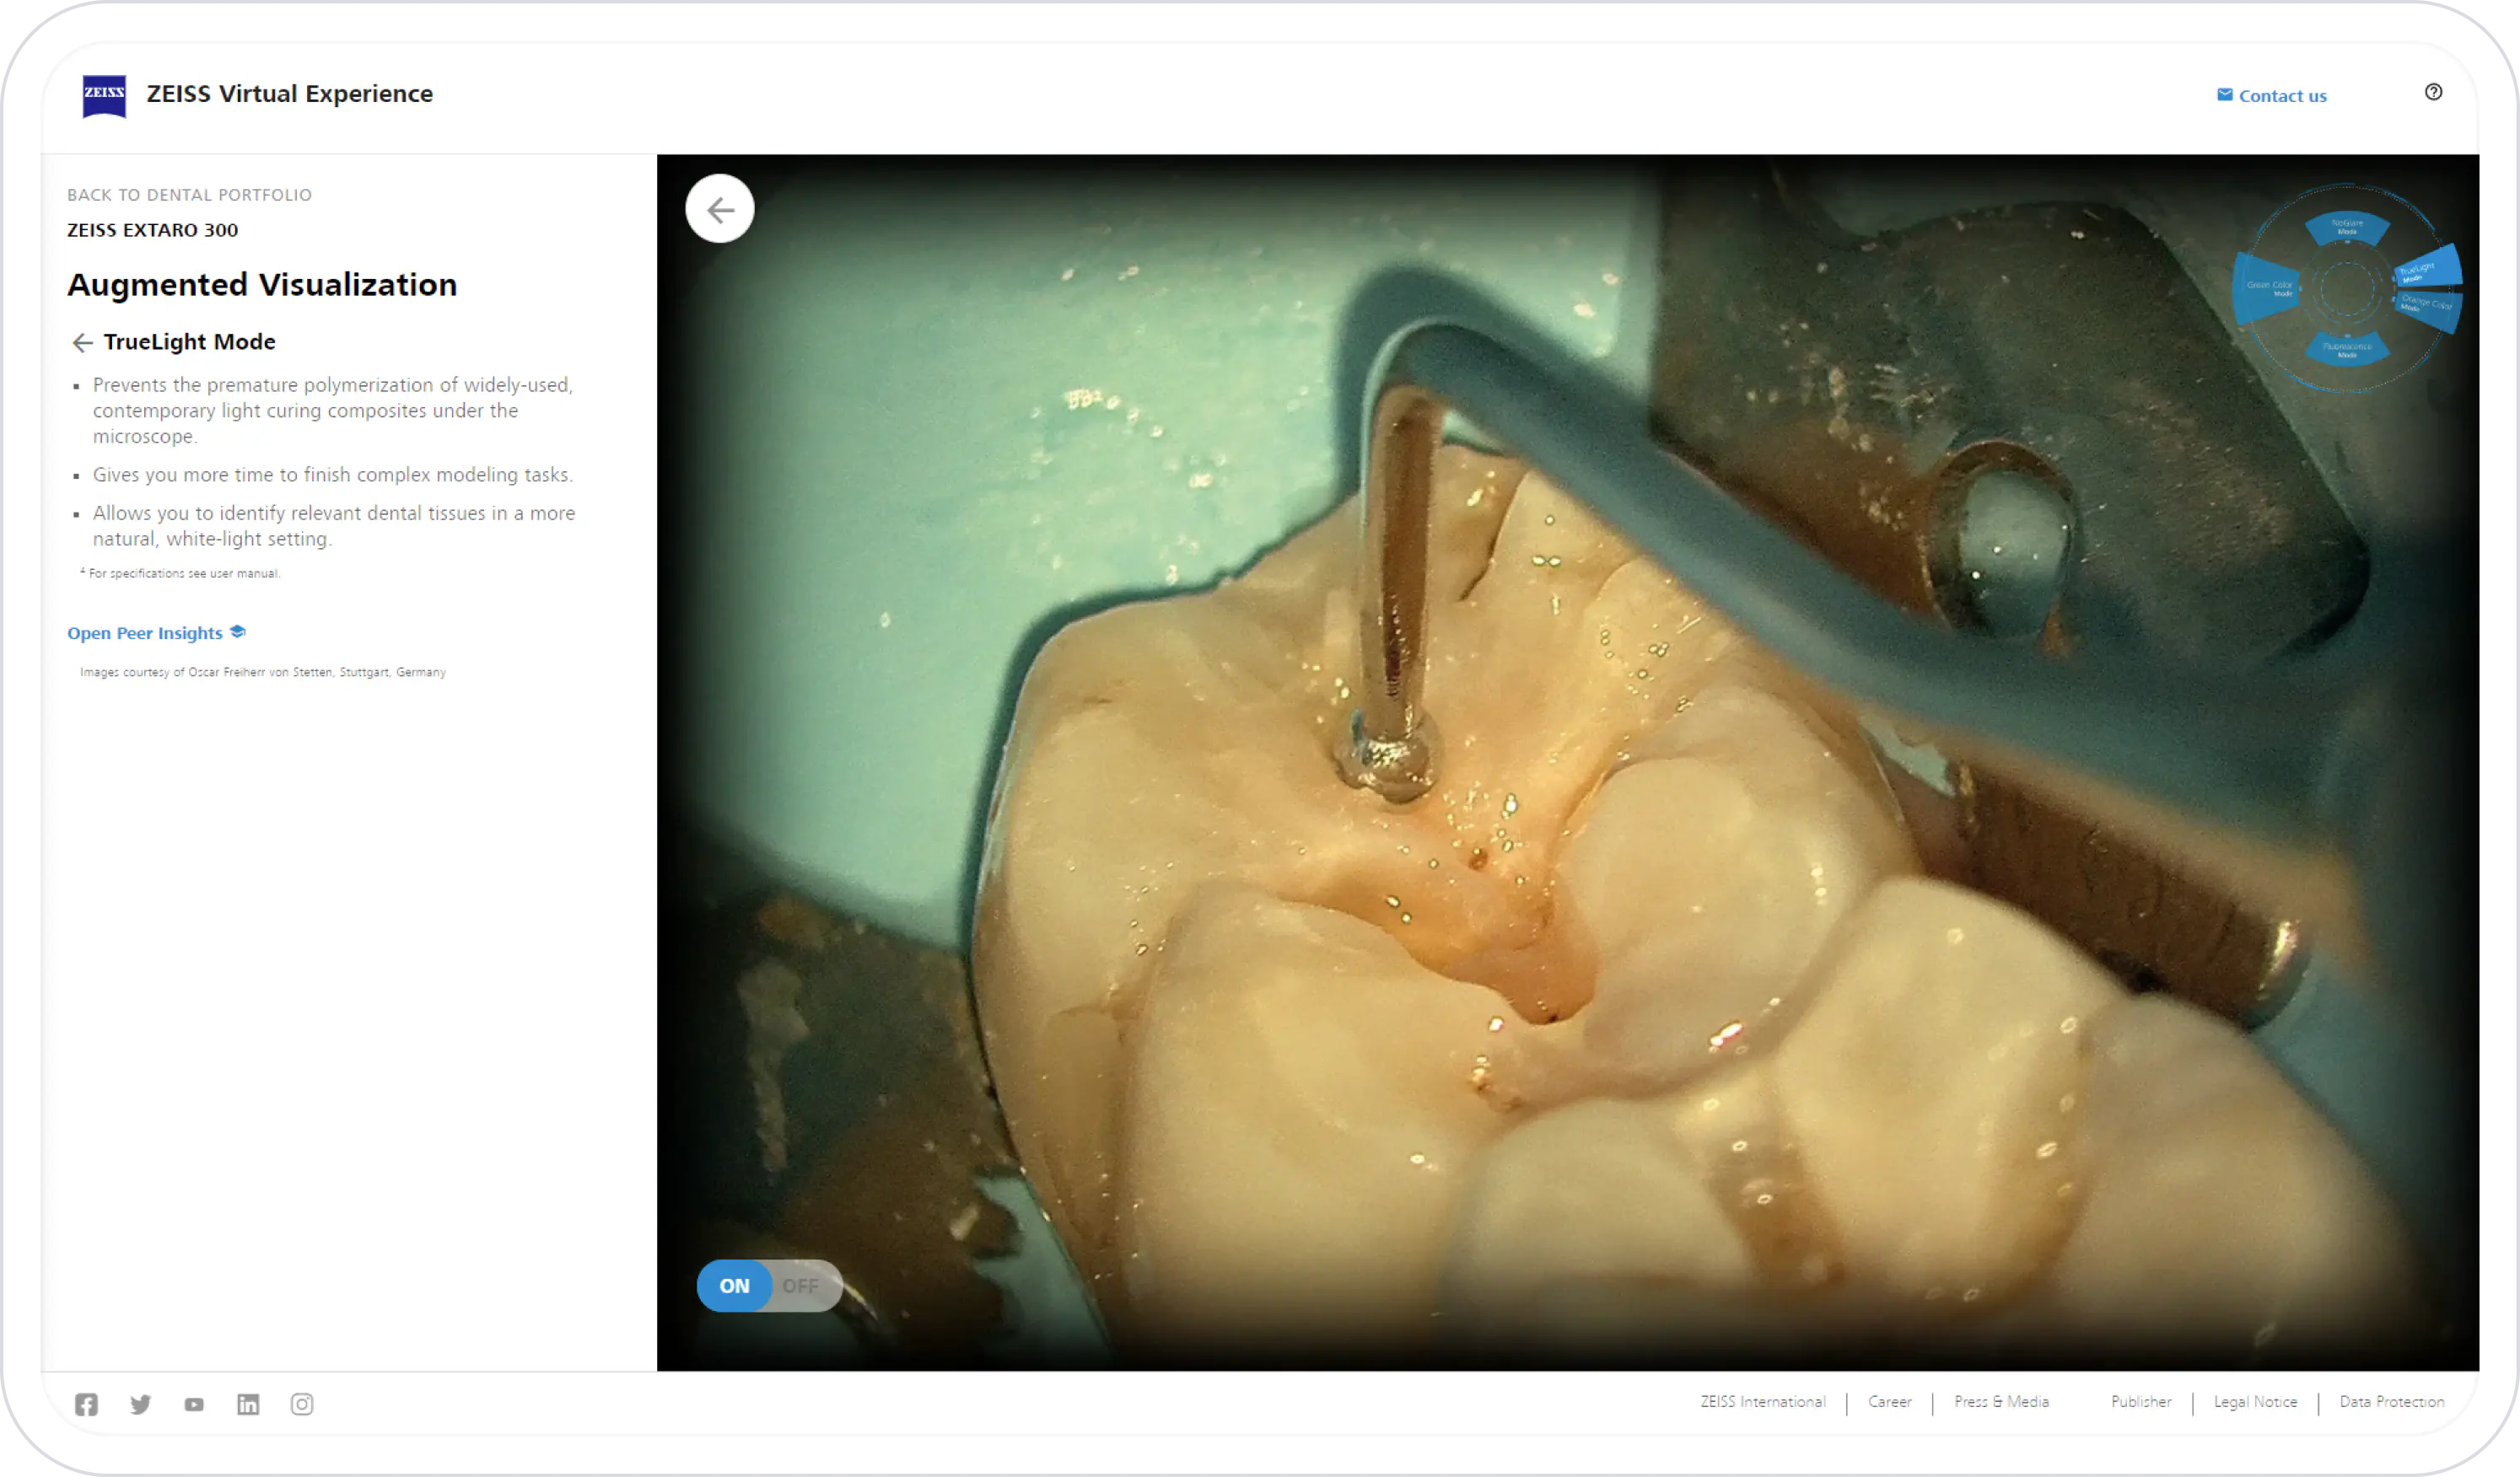Open the ZEISS Facebook page icon

pos(86,1404)
